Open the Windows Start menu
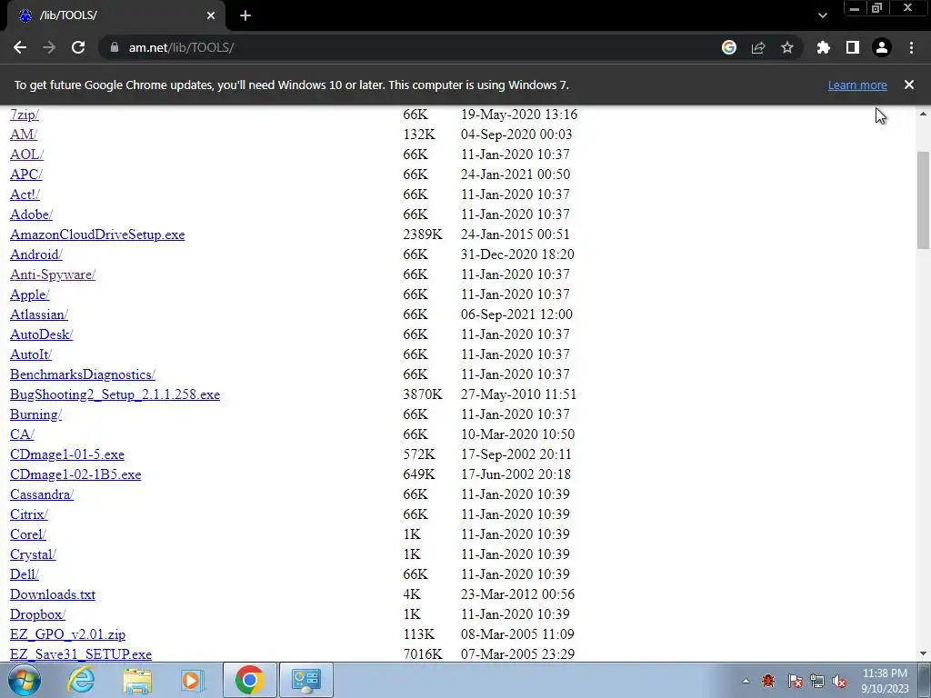 (25, 680)
